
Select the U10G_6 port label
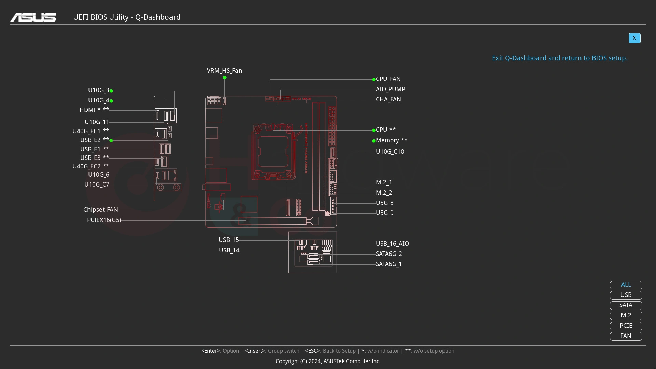click(x=99, y=175)
